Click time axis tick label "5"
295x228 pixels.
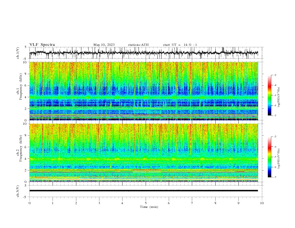(x=146, y=203)
